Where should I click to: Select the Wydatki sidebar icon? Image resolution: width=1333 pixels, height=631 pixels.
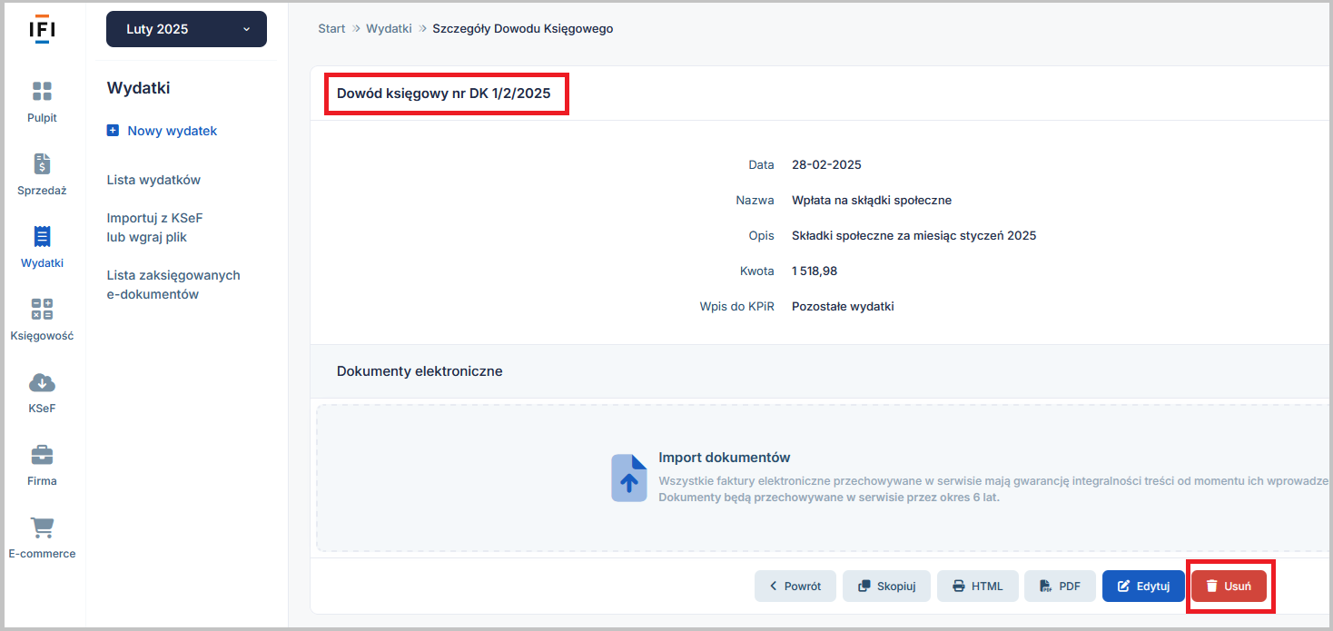click(42, 237)
